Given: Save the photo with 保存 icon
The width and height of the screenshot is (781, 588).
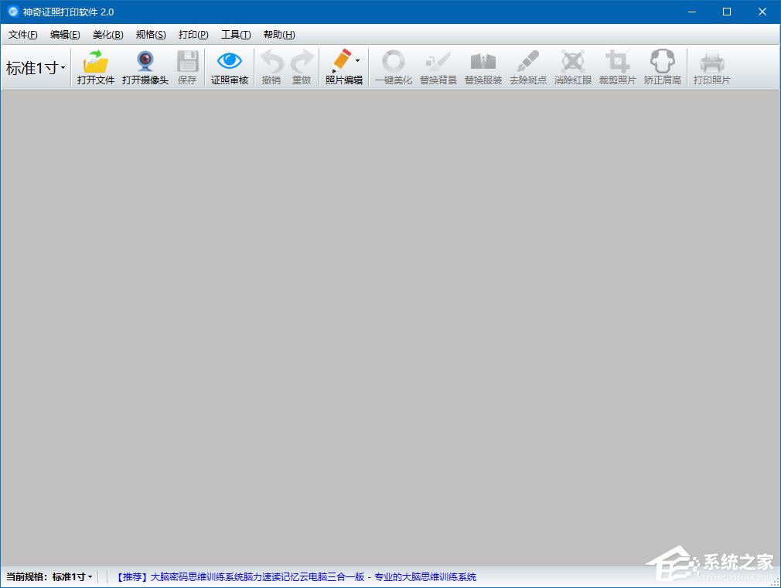Looking at the screenshot, I should 187,67.
